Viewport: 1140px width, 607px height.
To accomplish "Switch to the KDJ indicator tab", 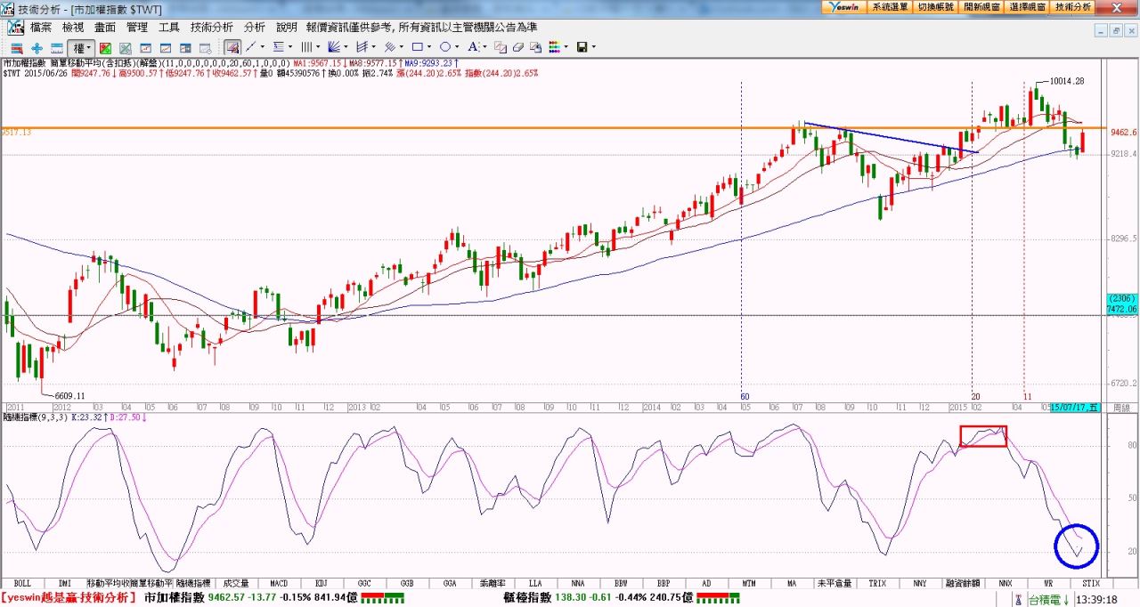I will click(x=321, y=583).
